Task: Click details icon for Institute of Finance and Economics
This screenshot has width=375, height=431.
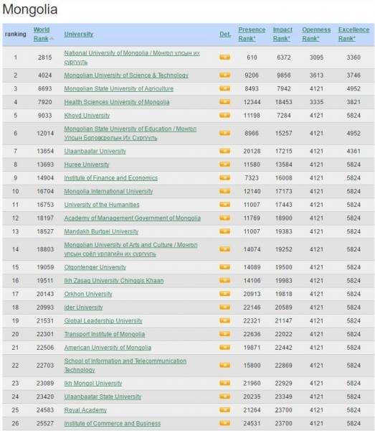Action: tap(224, 178)
